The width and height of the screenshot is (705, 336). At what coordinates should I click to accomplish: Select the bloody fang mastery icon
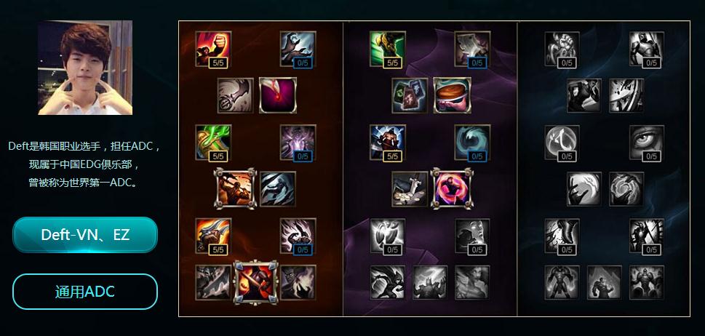click(278, 95)
